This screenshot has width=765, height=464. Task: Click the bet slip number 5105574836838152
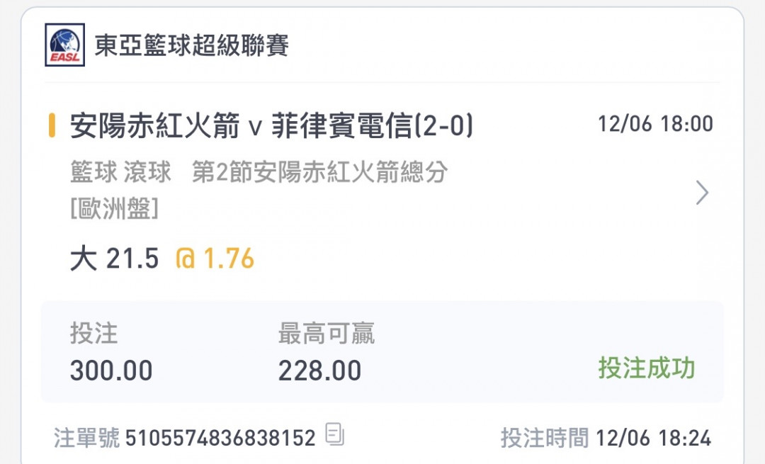(220, 438)
